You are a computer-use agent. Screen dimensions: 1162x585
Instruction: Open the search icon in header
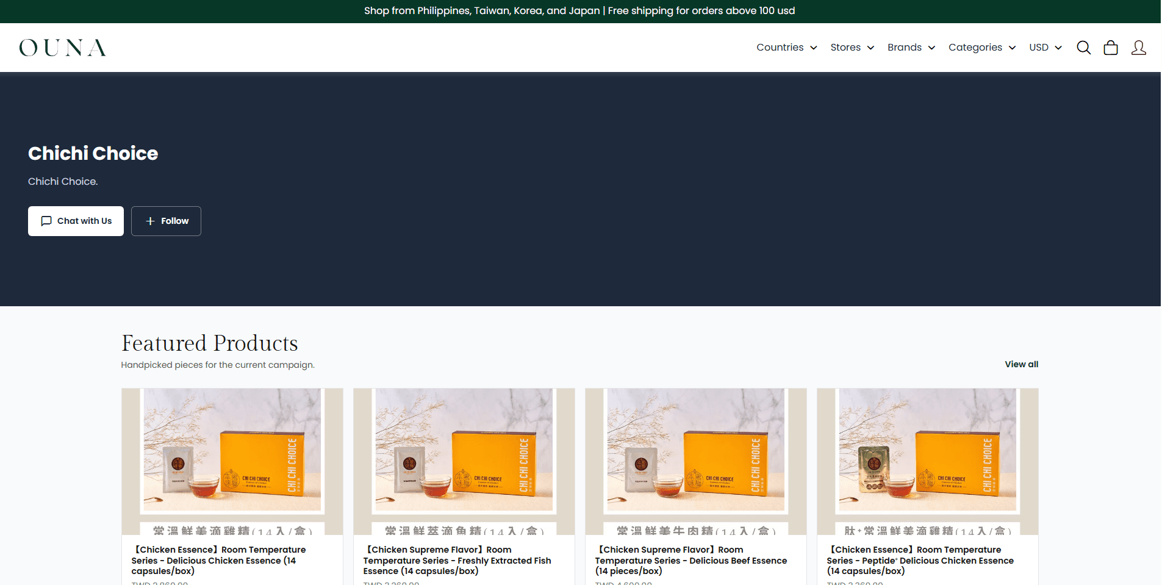1083,48
